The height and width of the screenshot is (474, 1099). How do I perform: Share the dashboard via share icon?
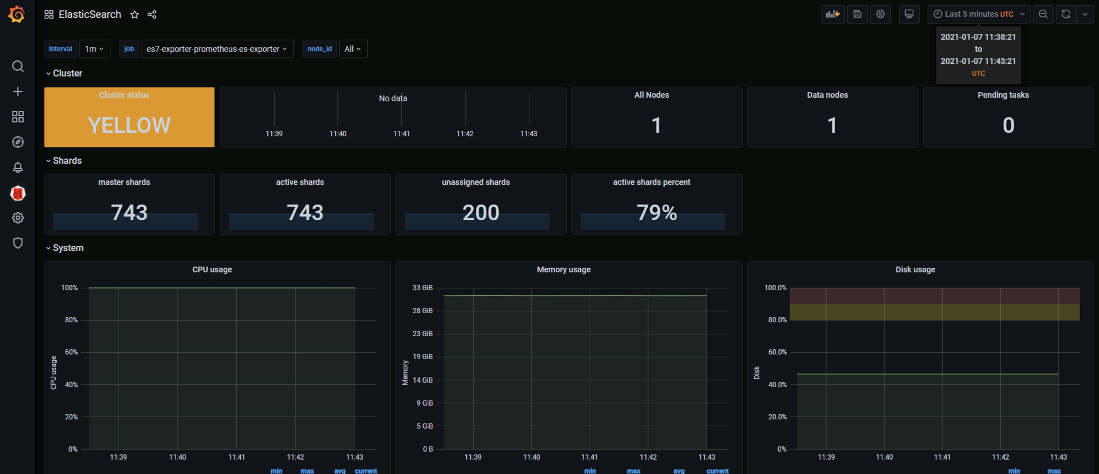point(152,14)
